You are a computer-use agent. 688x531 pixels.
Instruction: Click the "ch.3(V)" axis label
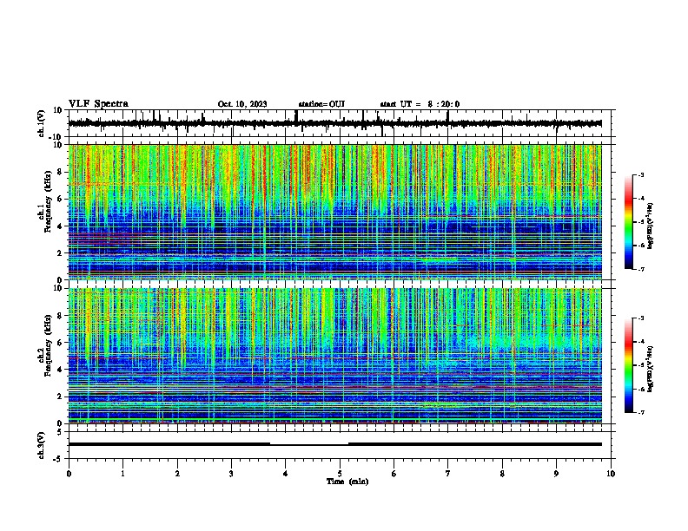42,445
